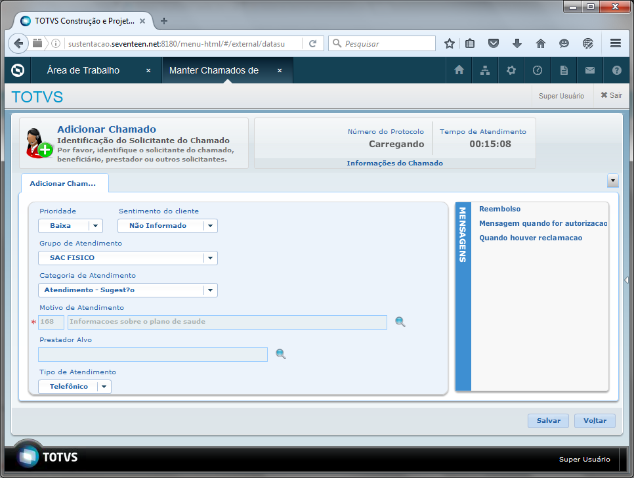Expand the Categoria de Atendimento dropdown
The height and width of the screenshot is (478, 634).
210,290
